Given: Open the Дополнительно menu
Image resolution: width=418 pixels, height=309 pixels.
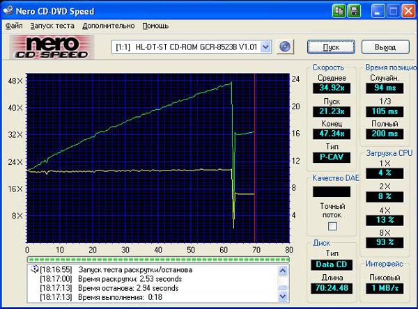Looking at the screenshot, I should pos(108,26).
